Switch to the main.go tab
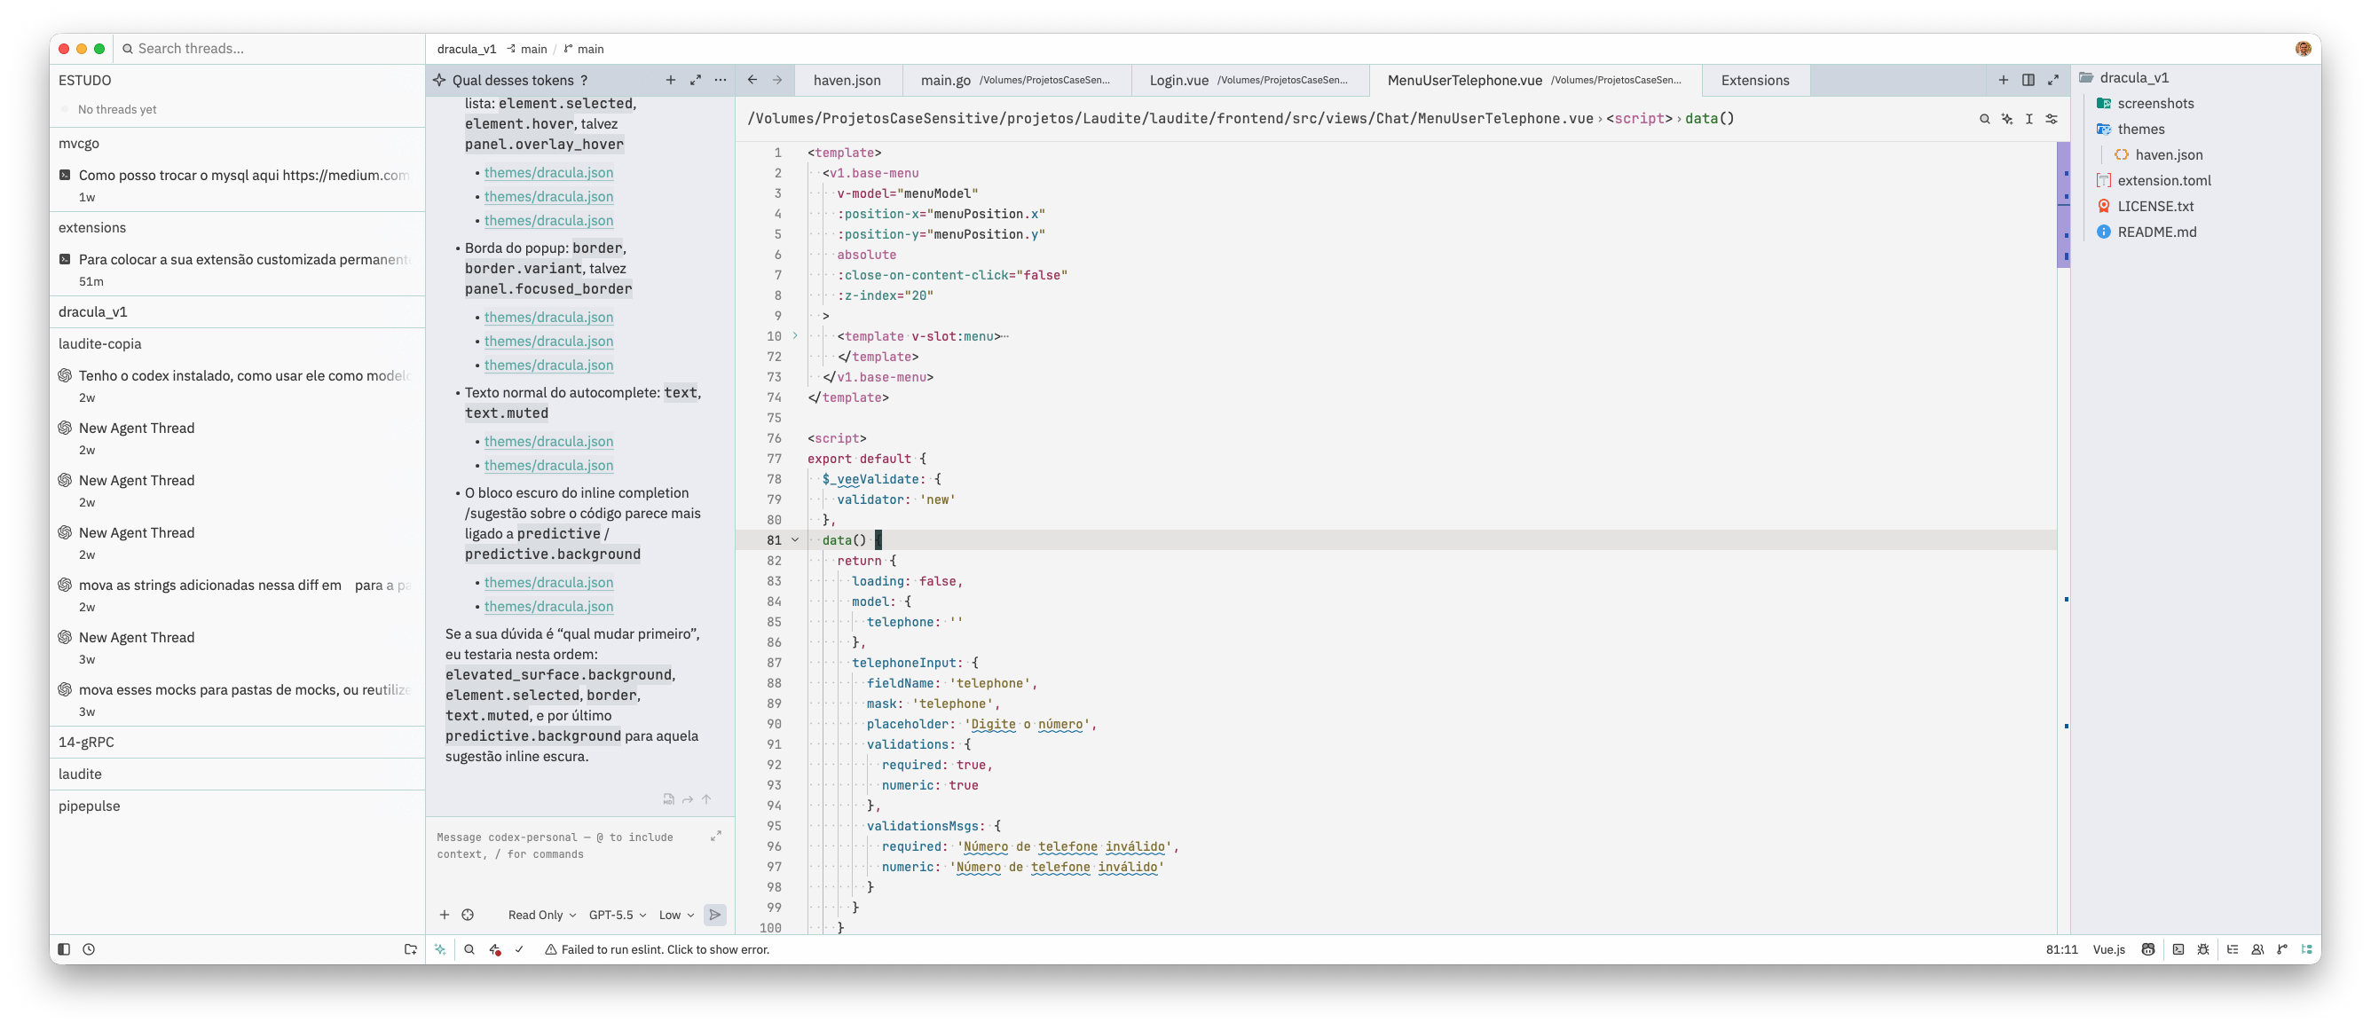The image size is (2371, 1030). pyautogui.click(x=1015, y=80)
